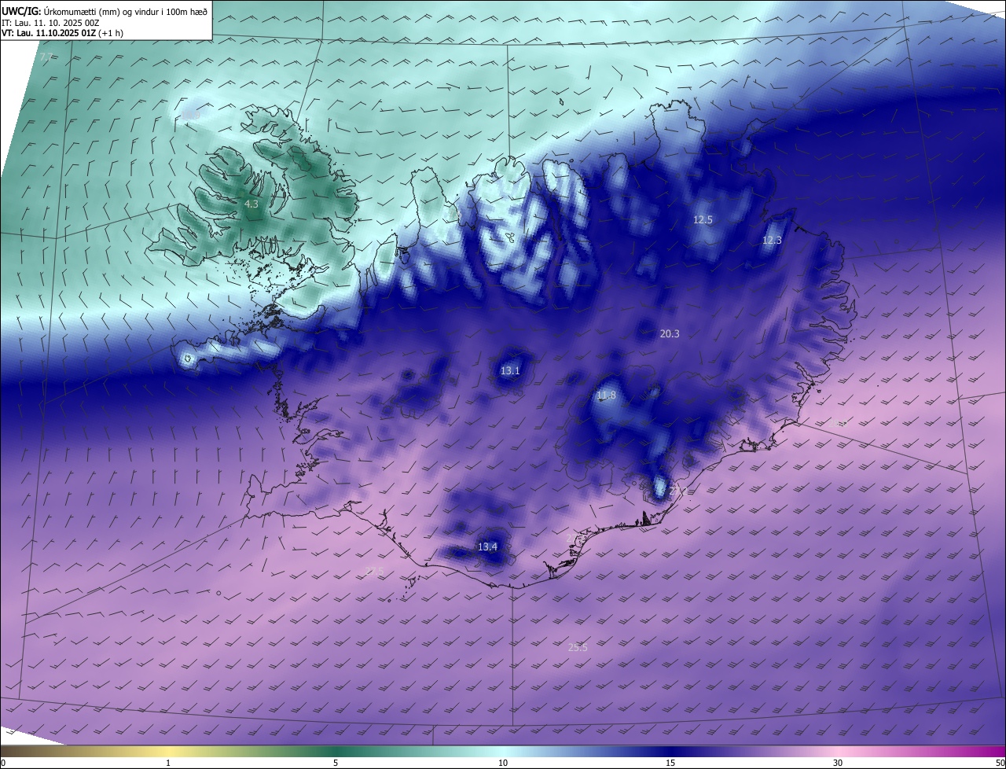1006x769 pixels.
Task: Click the colorbar tick label 30
Action: 838,763
